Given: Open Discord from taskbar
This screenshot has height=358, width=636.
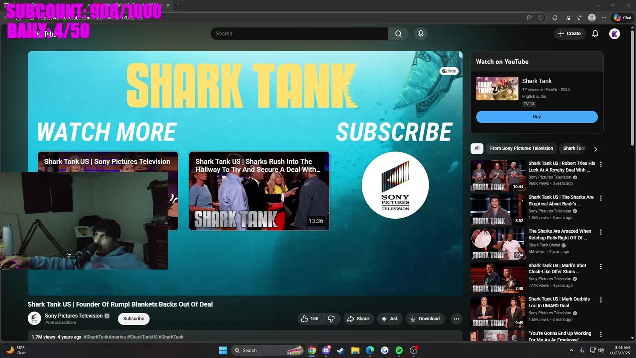Looking at the screenshot, I should click(326, 350).
